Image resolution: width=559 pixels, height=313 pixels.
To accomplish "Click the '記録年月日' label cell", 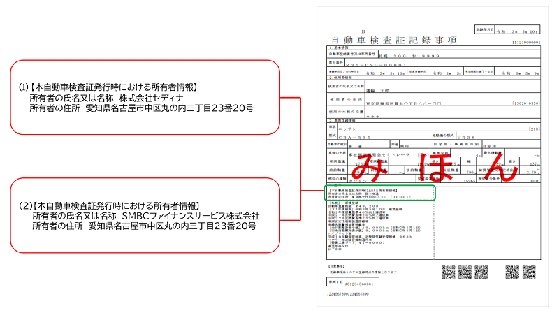I will tap(485, 29).
